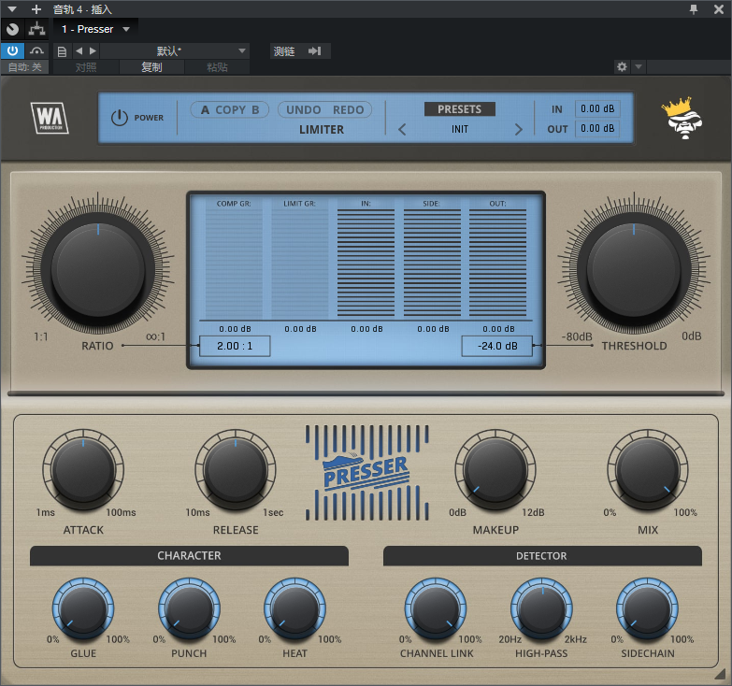Toggle 自动: 关 automation mode
Screen dimensions: 732x686
click(24, 67)
